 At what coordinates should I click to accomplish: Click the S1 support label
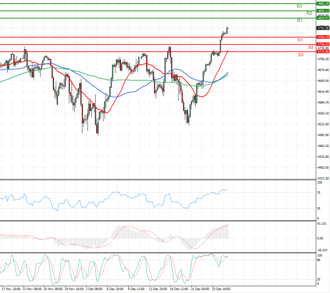[300, 40]
